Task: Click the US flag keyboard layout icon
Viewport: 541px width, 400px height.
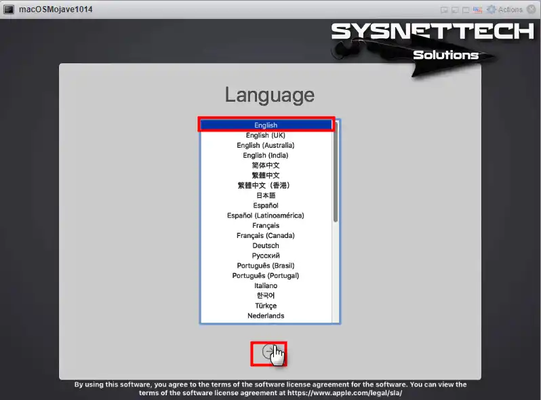Action: (x=478, y=9)
